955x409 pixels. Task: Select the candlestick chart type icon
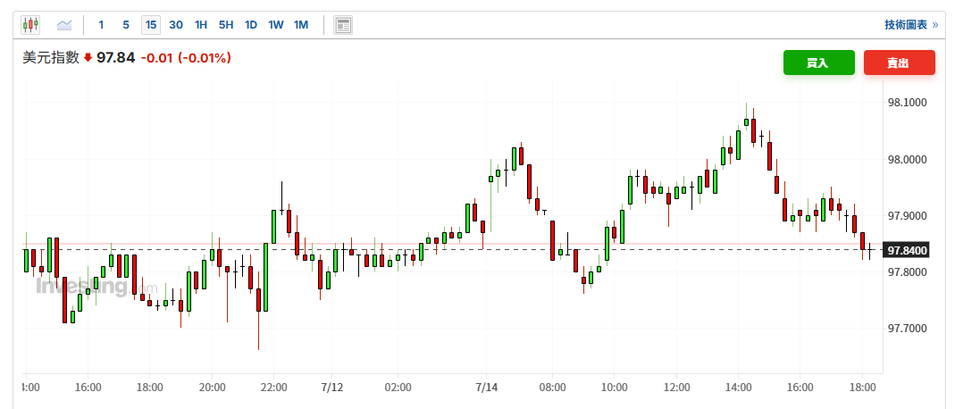coord(30,25)
